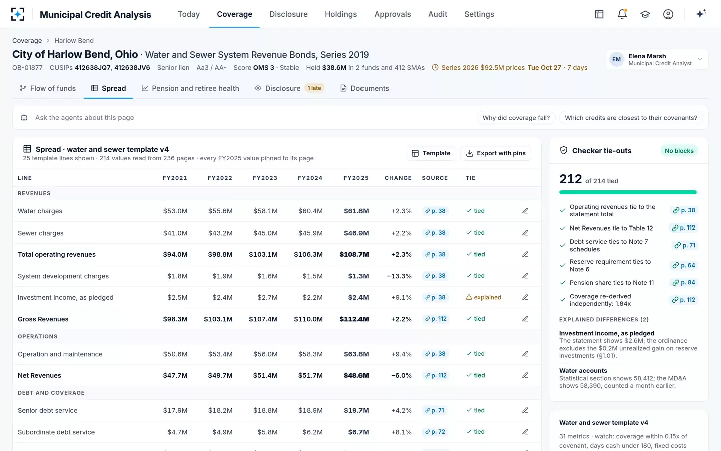Click the No blocks status badge
The image size is (721, 451).
(x=679, y=151)
